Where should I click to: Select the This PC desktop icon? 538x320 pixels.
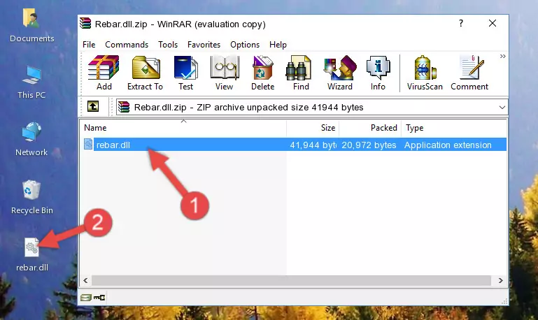[31, 82]
